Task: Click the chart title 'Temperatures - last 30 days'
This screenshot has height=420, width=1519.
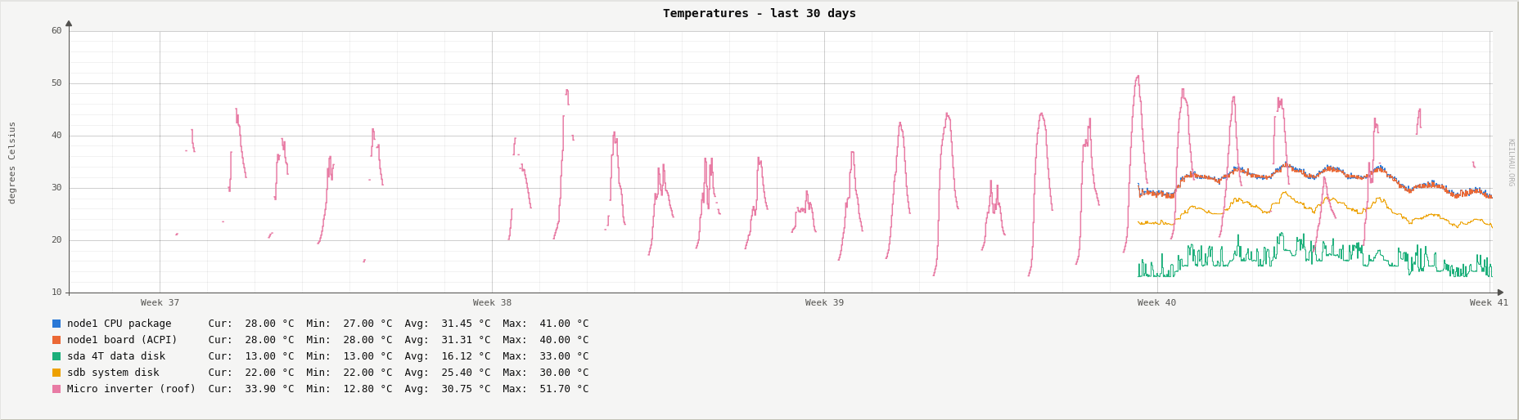Action: pos(759,13)
